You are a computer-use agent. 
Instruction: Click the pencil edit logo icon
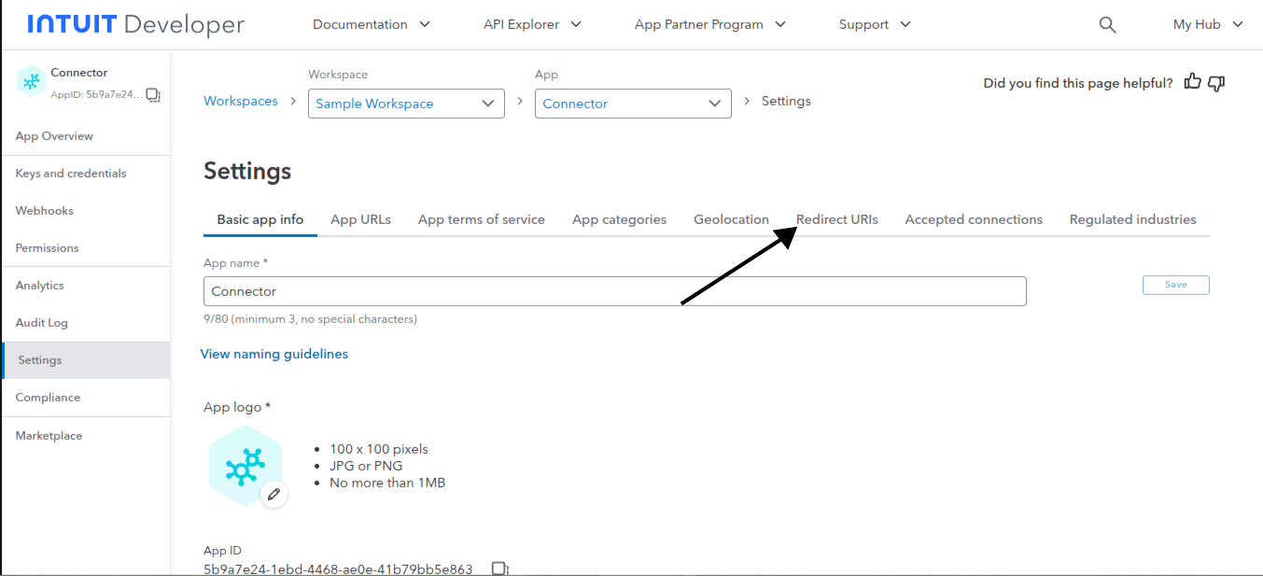274,495
